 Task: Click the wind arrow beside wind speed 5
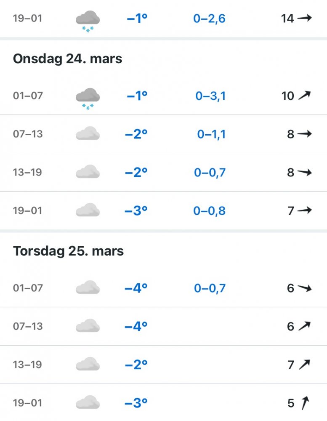(x=304, y=403)
